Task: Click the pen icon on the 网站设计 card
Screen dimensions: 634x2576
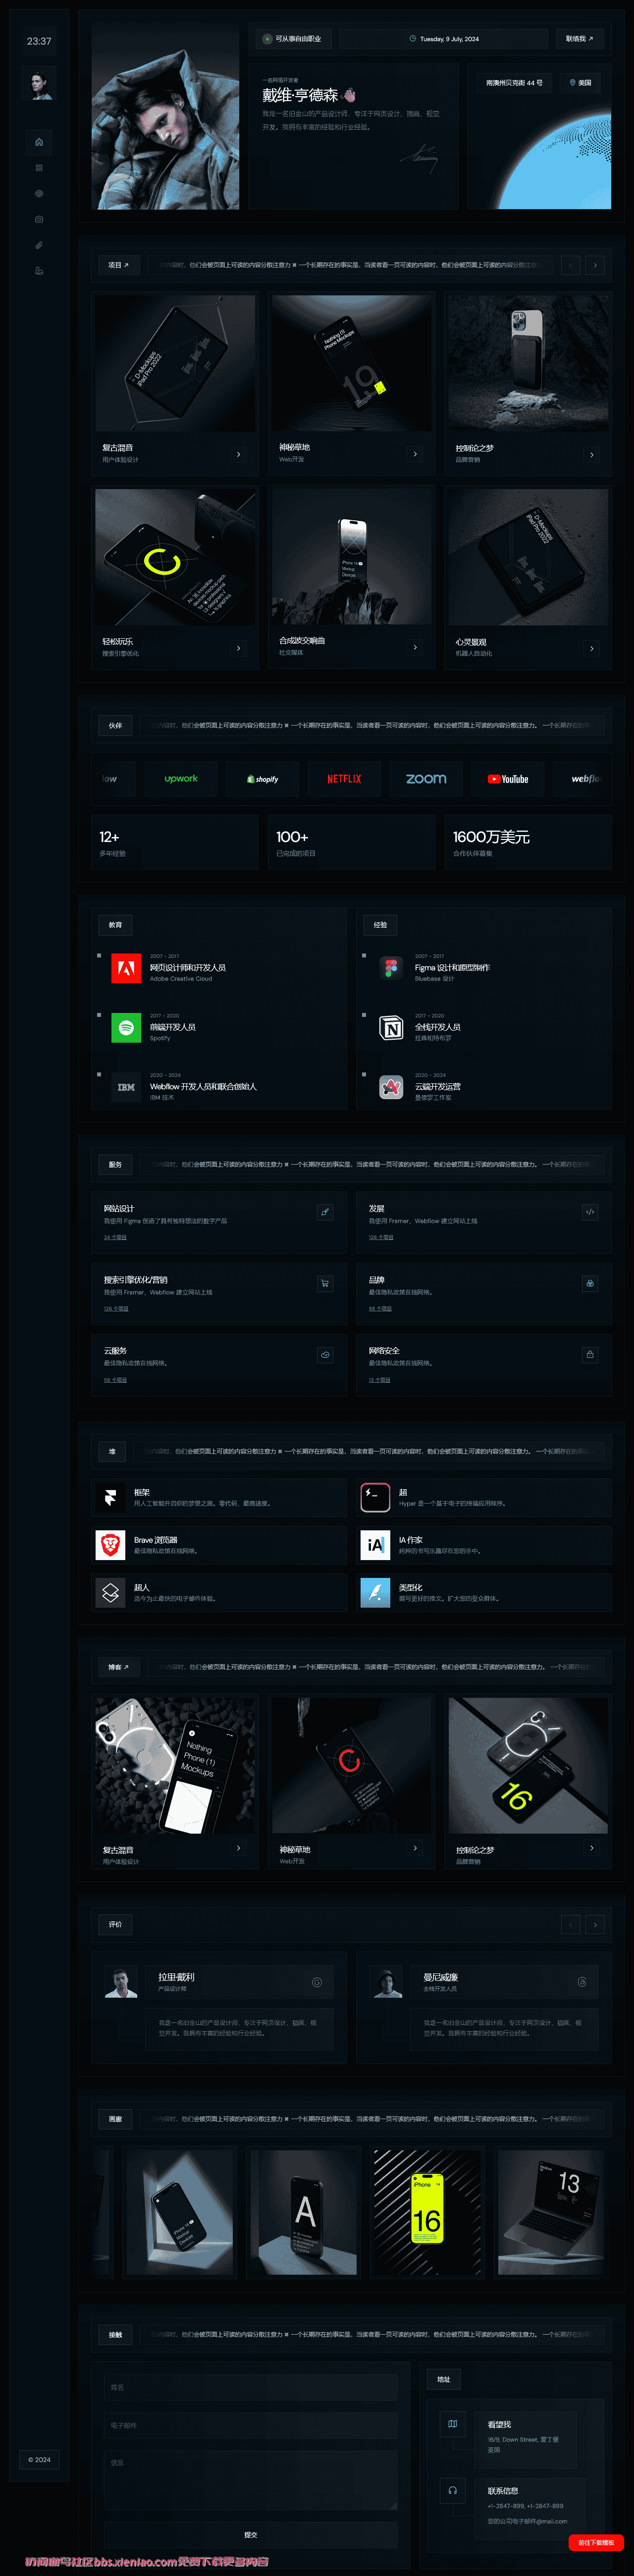Action: [x=325, y=1212]
